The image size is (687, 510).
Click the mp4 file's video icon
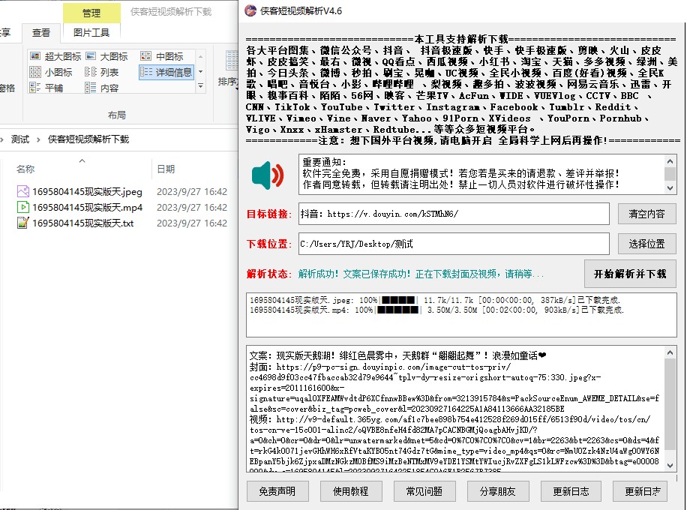22,207
